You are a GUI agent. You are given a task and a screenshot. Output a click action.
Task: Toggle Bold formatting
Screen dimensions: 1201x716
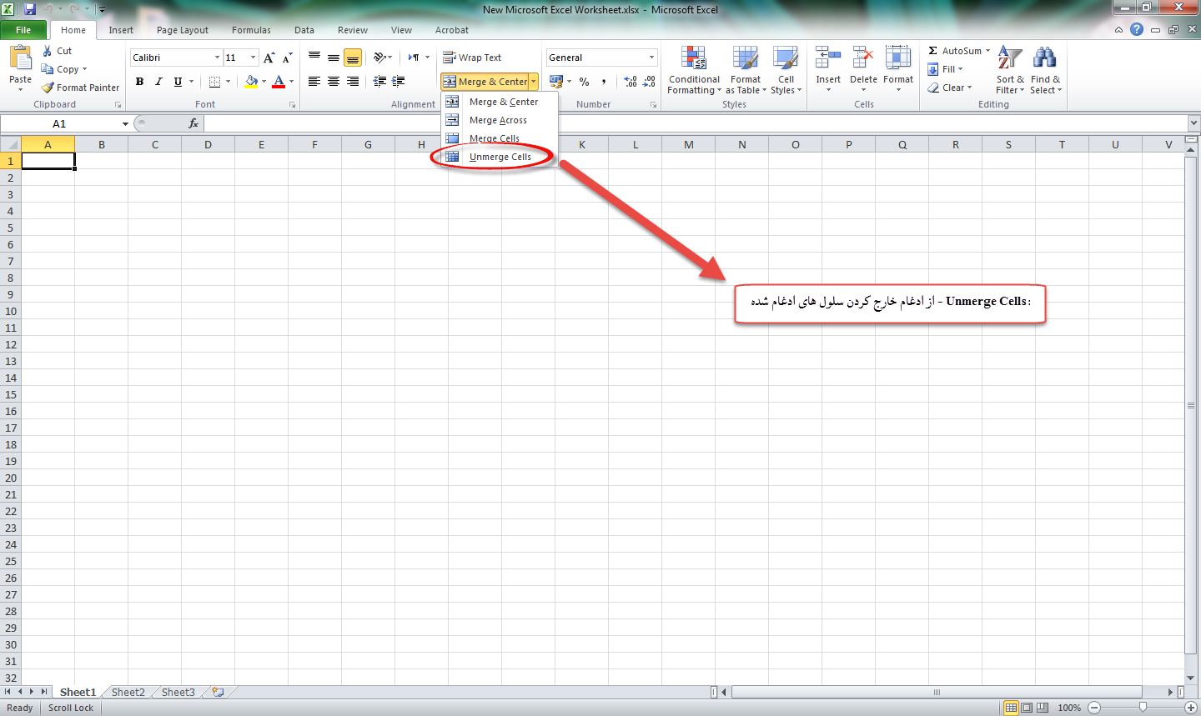coord(139,82)
